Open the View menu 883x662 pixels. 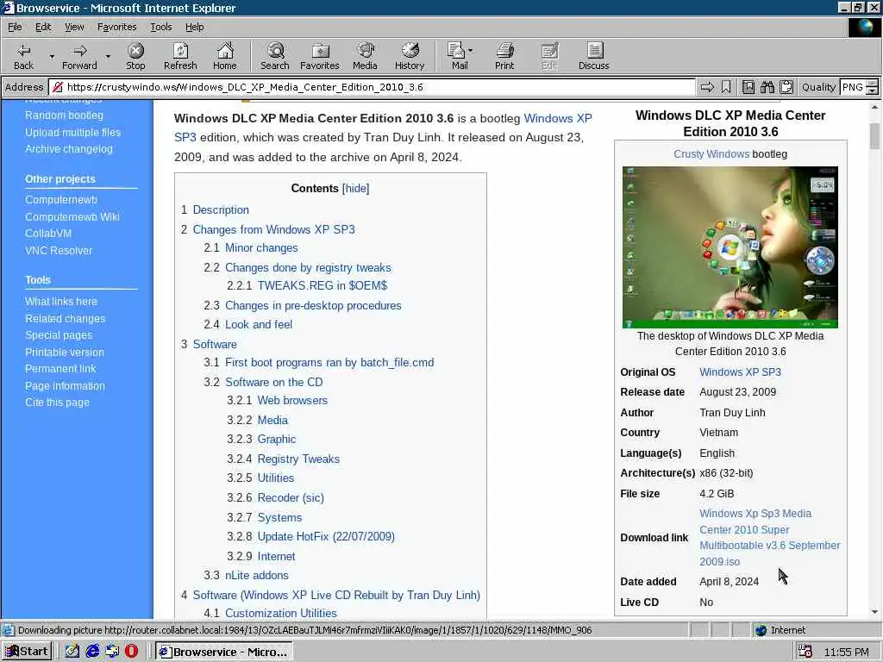[x=74, y=27]
